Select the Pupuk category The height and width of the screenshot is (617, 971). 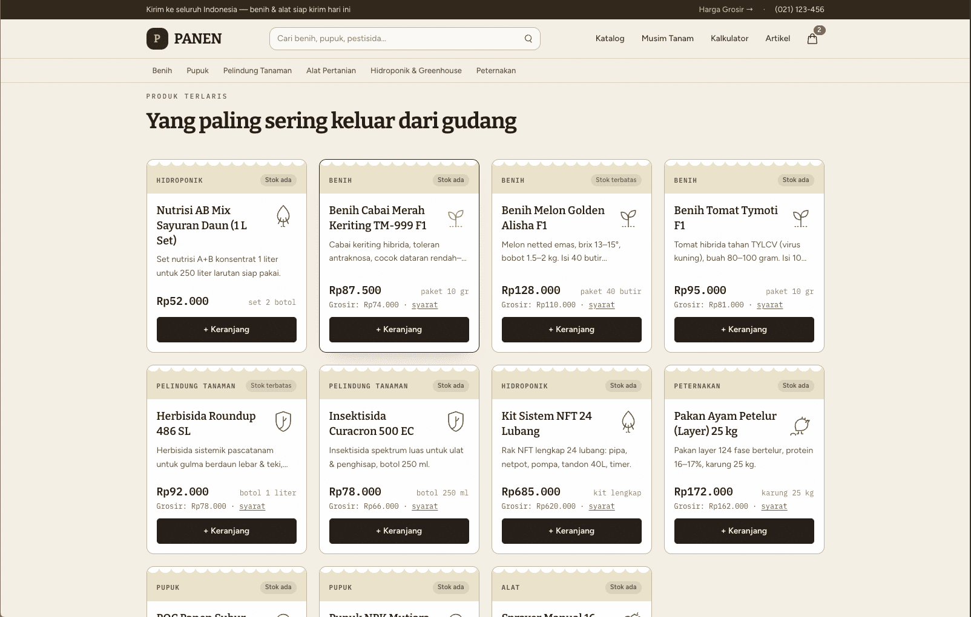(x=197, y=71)
